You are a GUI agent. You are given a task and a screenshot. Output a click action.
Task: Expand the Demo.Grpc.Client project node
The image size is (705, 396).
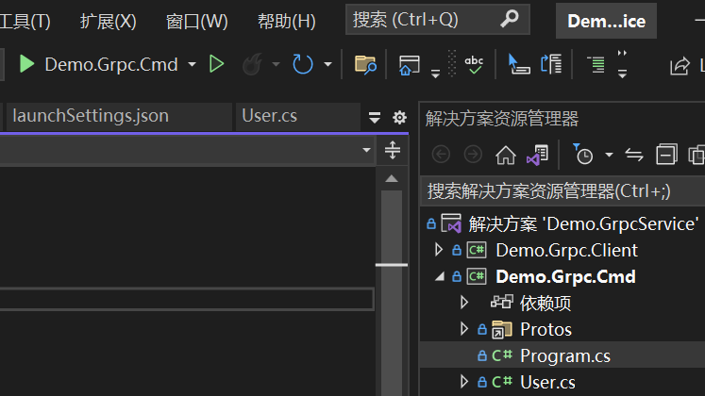point(439,250)
